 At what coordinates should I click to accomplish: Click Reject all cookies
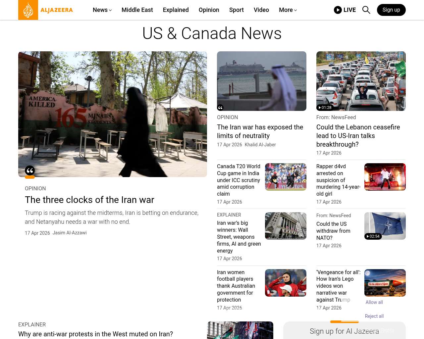(x=374, y=316)
